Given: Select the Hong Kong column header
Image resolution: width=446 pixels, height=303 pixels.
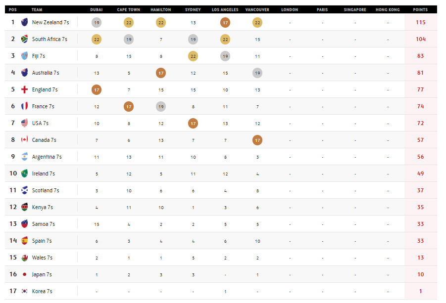Looking at the screenshot, I should click(388, 10).
